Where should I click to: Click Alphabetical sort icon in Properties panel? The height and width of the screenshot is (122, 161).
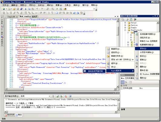coord(126,82)
